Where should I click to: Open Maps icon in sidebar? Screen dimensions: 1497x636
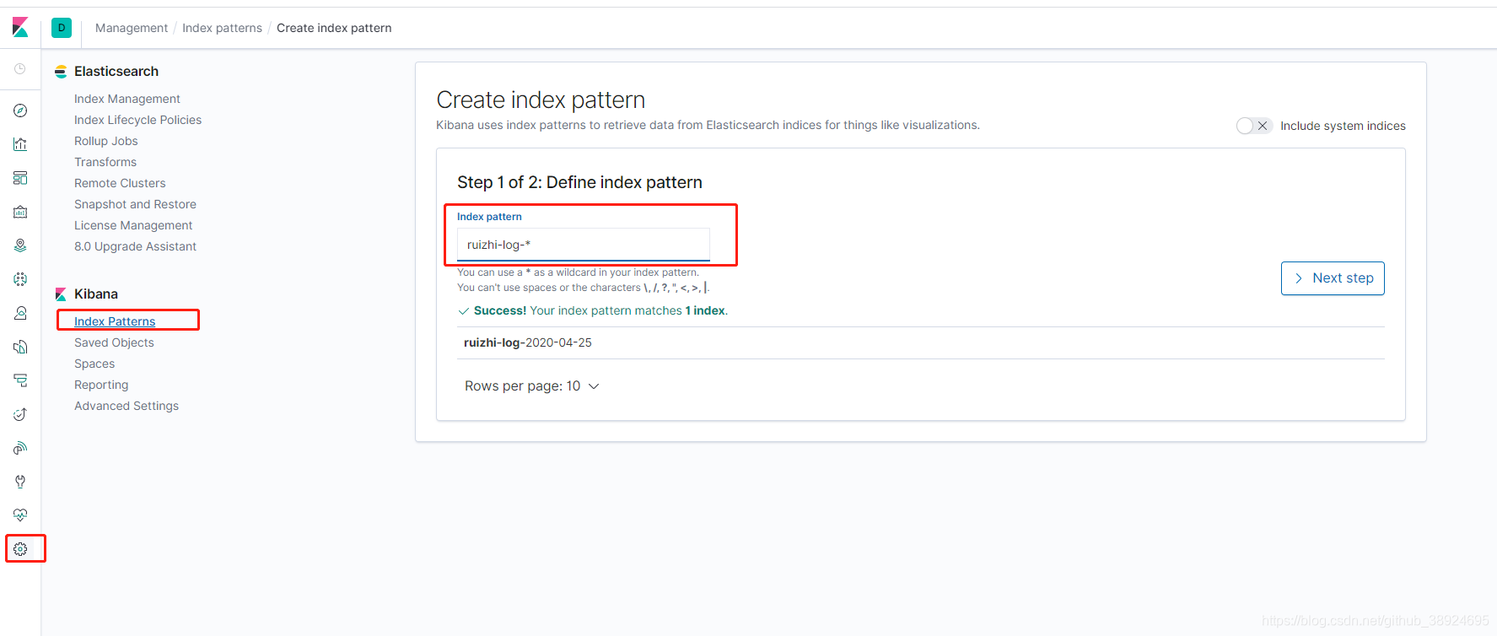[20, 245]
